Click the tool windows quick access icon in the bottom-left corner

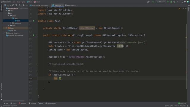point(1,106)
